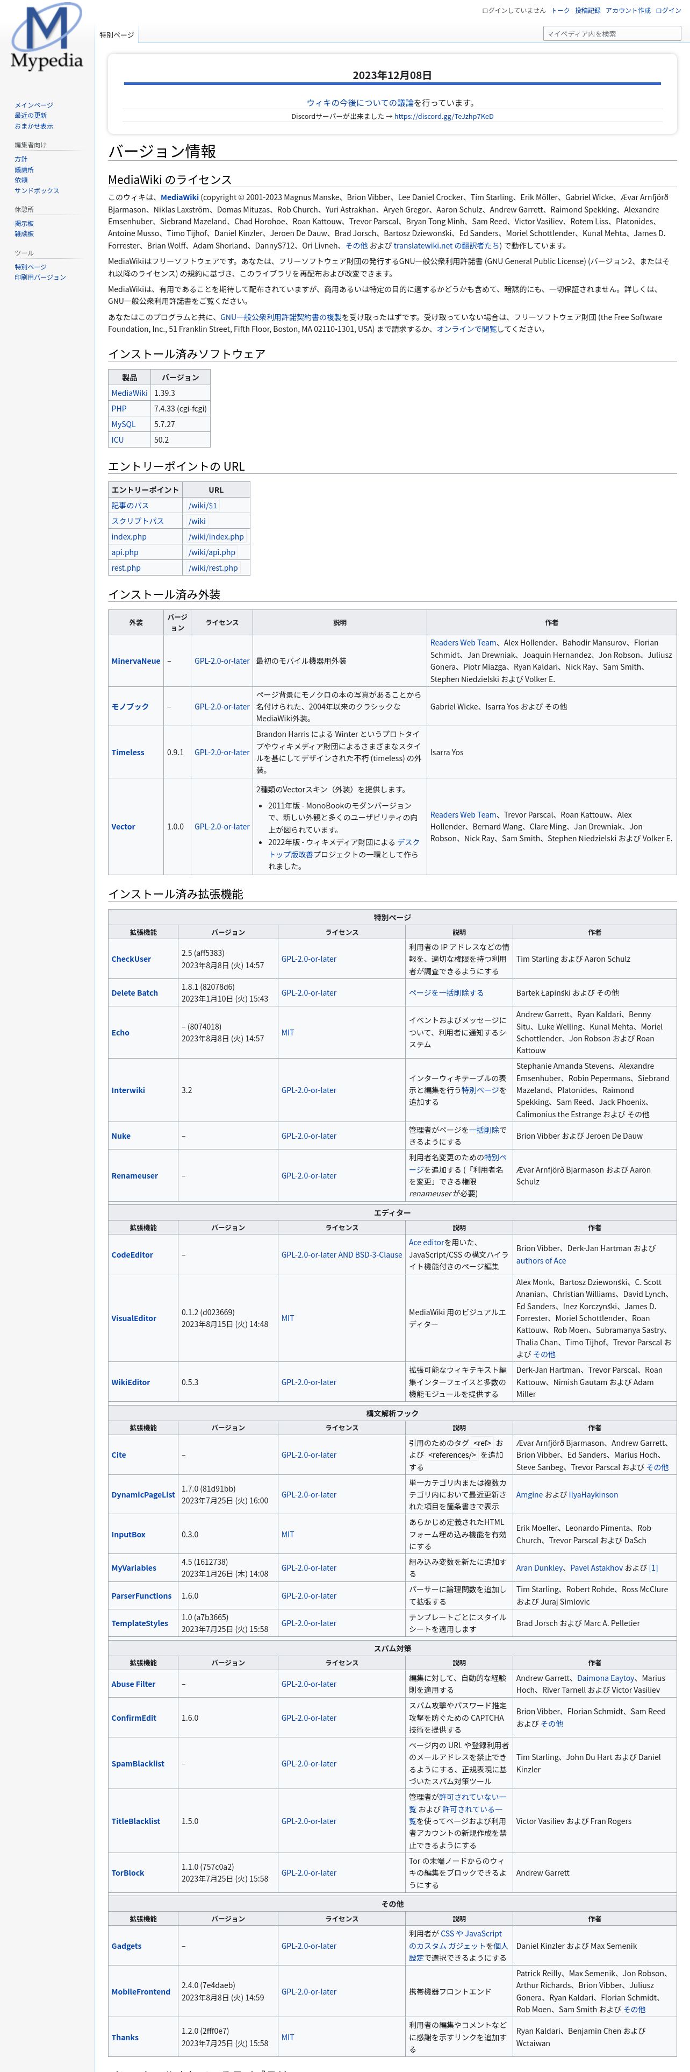690x2072 pixels.
Task: Open the トーク link in the top bar
Action: [x=560, y=10]
